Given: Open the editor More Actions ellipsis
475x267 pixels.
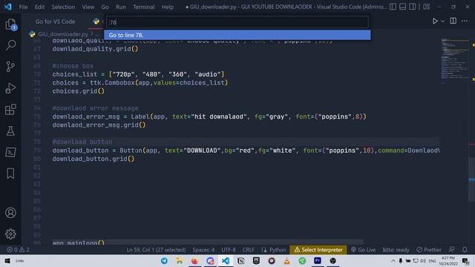Looking at the screenshot, I should click(x=465, y=21).
